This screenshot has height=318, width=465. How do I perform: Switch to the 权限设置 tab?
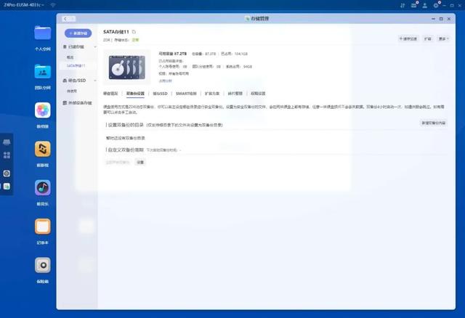pyautogui.click(x=258, y=94)
